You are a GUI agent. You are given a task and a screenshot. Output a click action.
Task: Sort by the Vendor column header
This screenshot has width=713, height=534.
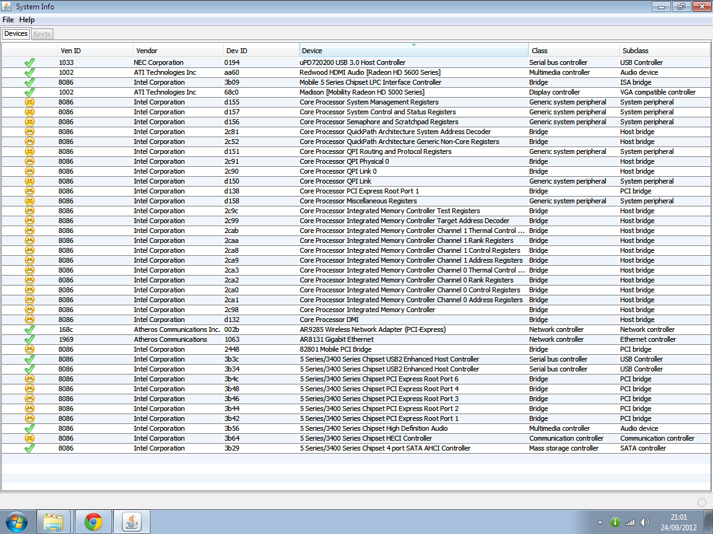point(178,51)
